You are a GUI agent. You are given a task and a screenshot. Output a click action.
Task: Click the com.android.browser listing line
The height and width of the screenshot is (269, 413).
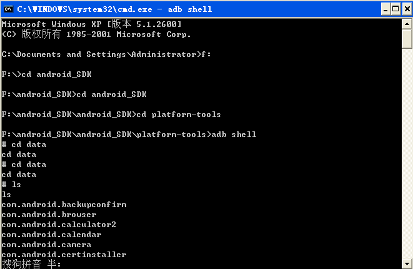tap(49, 215)
